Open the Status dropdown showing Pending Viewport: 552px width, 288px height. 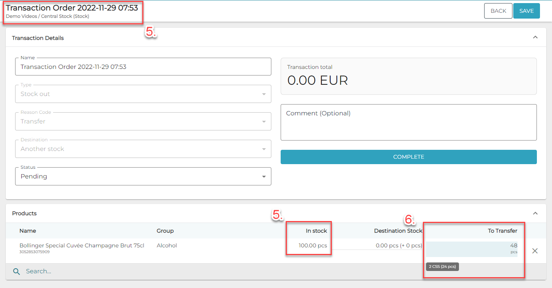(143, 177)
